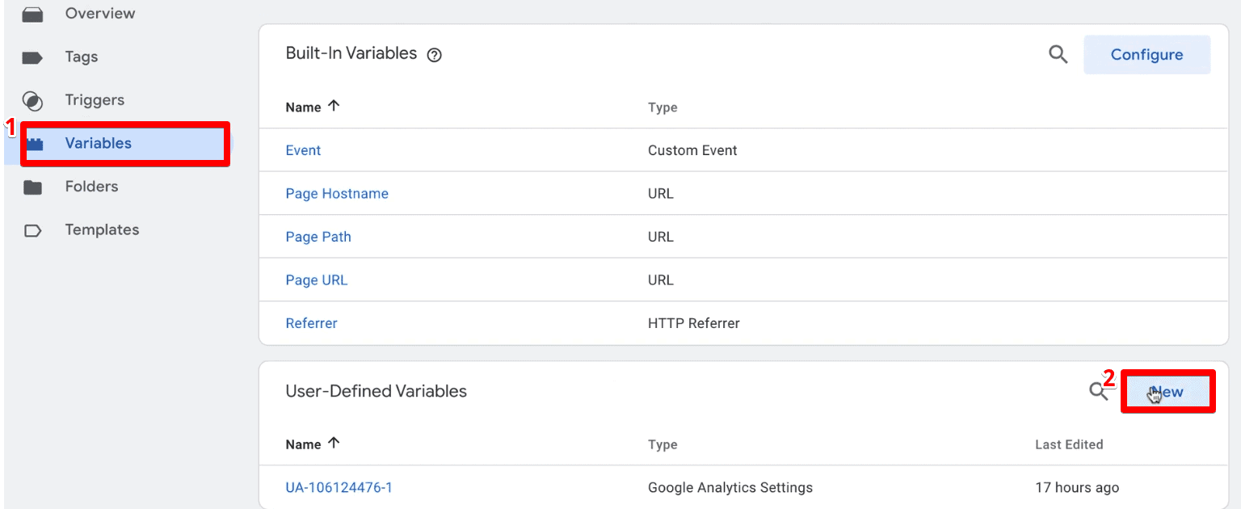This screenshot has width=1241, height=509.
Task: Click the Folders icon in the sidebar
Action: click(x=32, y=187)
